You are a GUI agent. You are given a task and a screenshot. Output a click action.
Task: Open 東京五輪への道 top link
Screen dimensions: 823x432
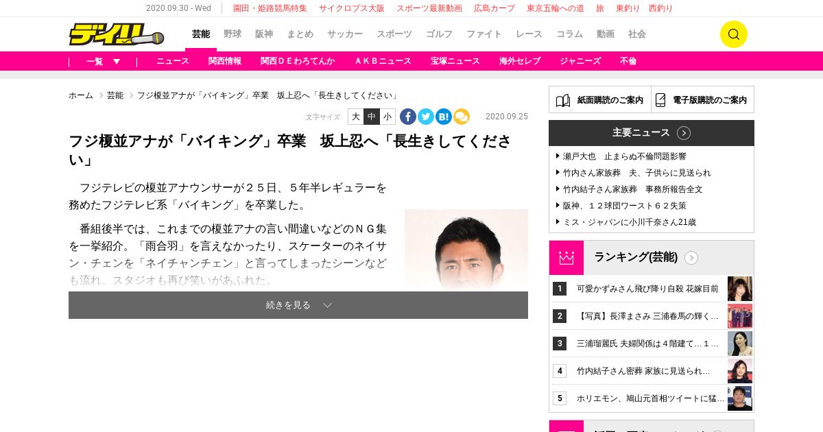(x=556, y=8)
